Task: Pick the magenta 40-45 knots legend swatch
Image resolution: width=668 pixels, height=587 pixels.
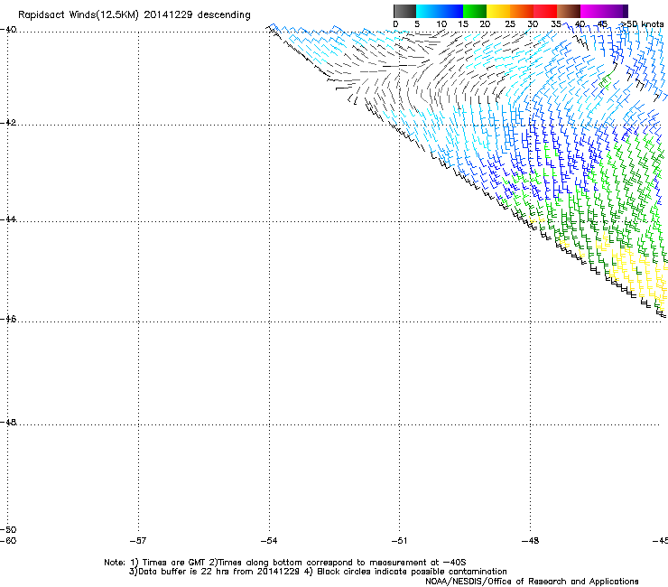Action: 592,11
